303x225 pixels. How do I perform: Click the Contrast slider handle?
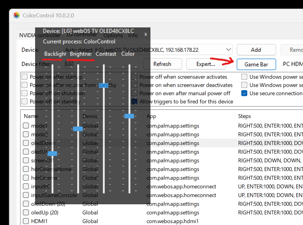point(103,85)
